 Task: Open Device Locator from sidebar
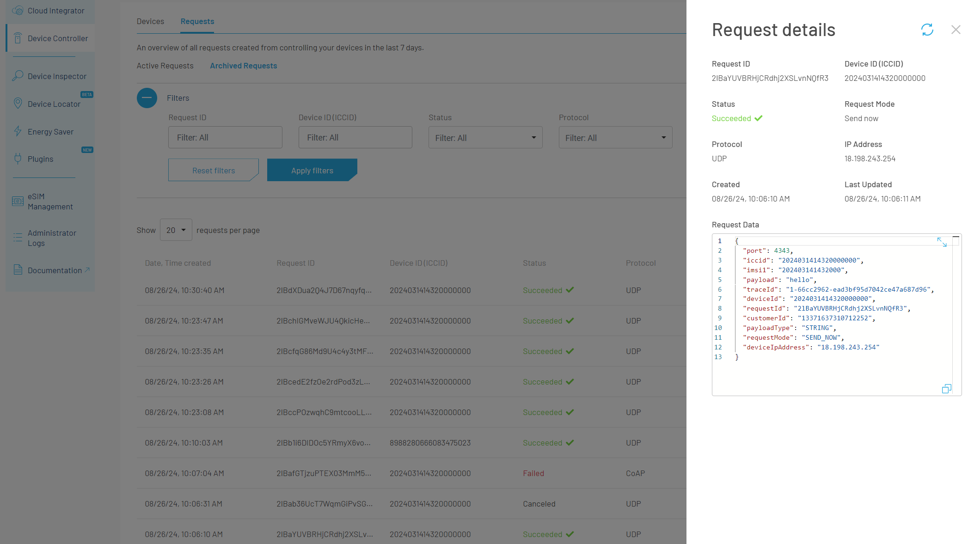coord(54,104)
